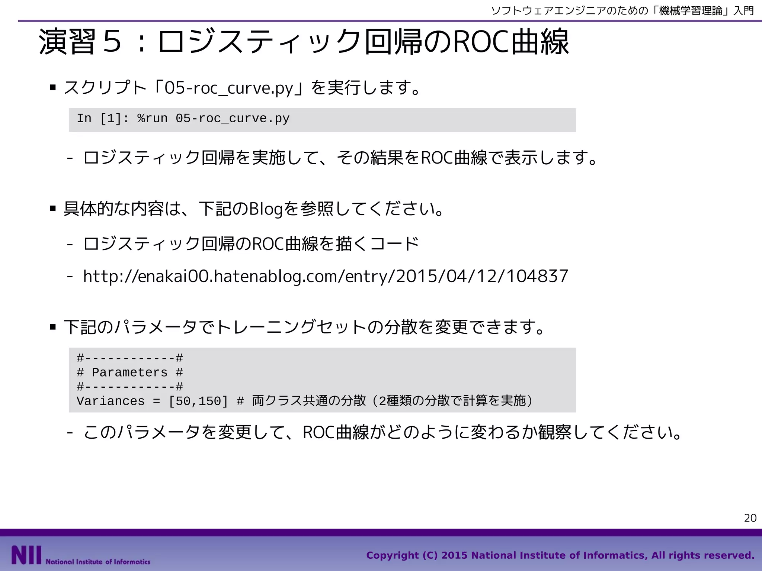
Task: Click the line このパラメータを変更して、ROC曲線がどのように変わるか
Action: [x=383, y=432]
